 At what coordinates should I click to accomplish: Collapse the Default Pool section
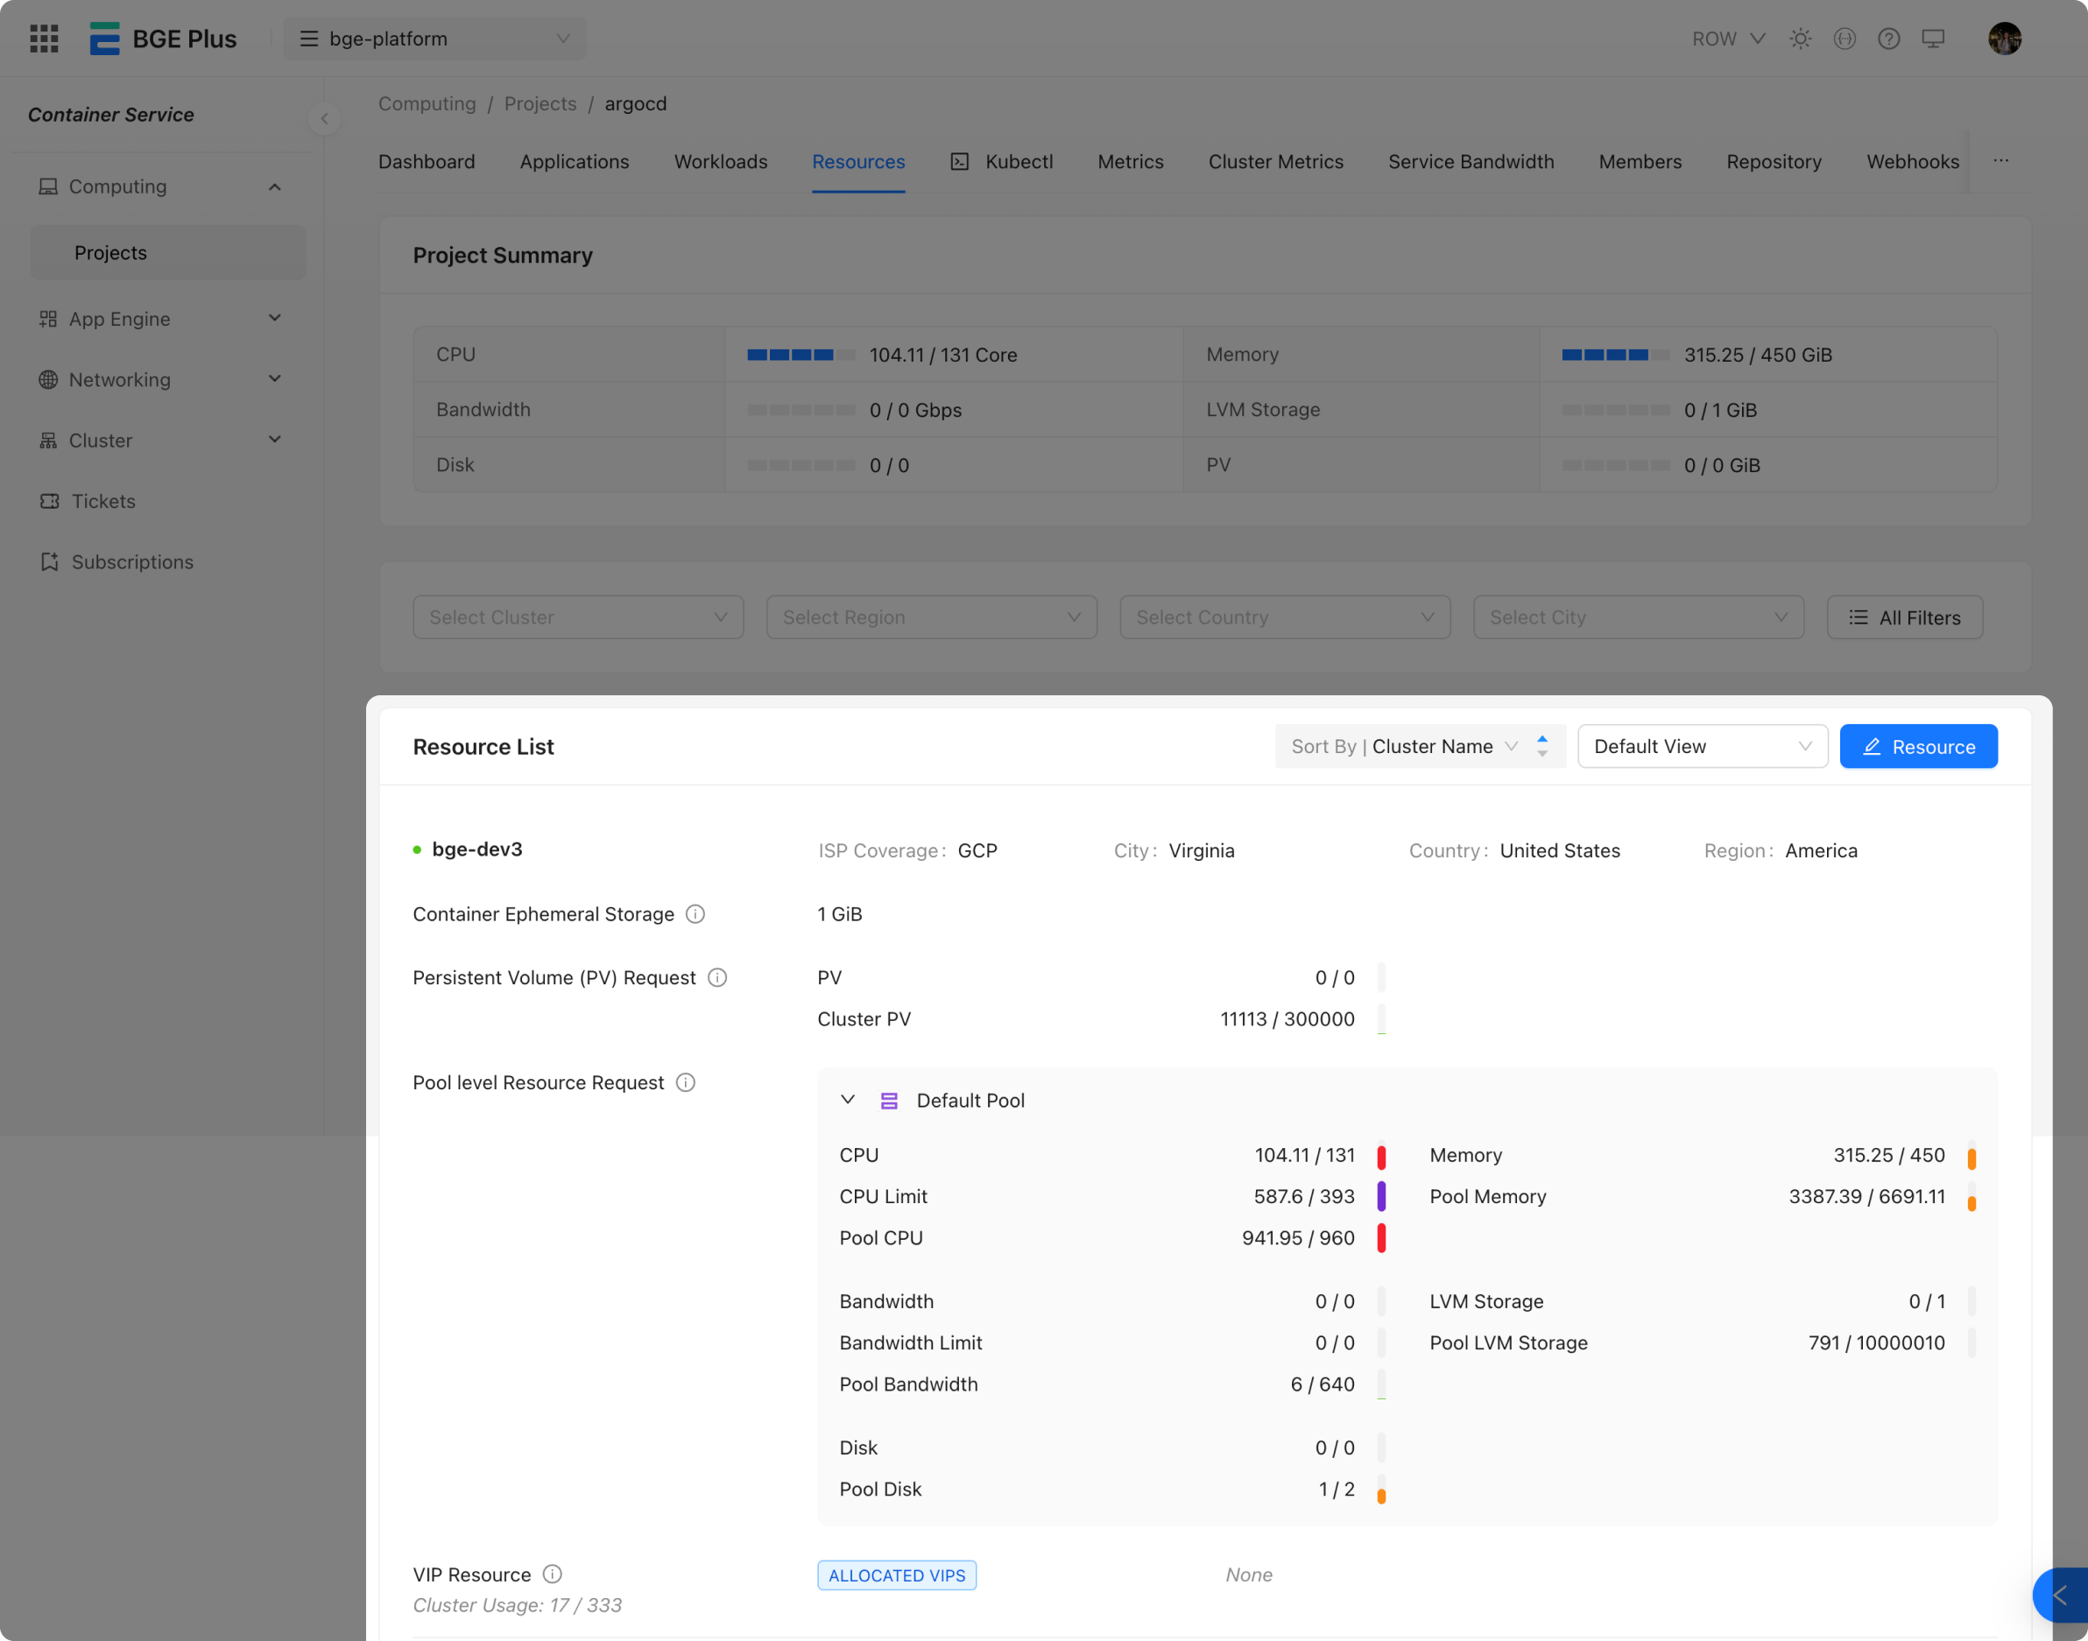[x=848, y=1100]
